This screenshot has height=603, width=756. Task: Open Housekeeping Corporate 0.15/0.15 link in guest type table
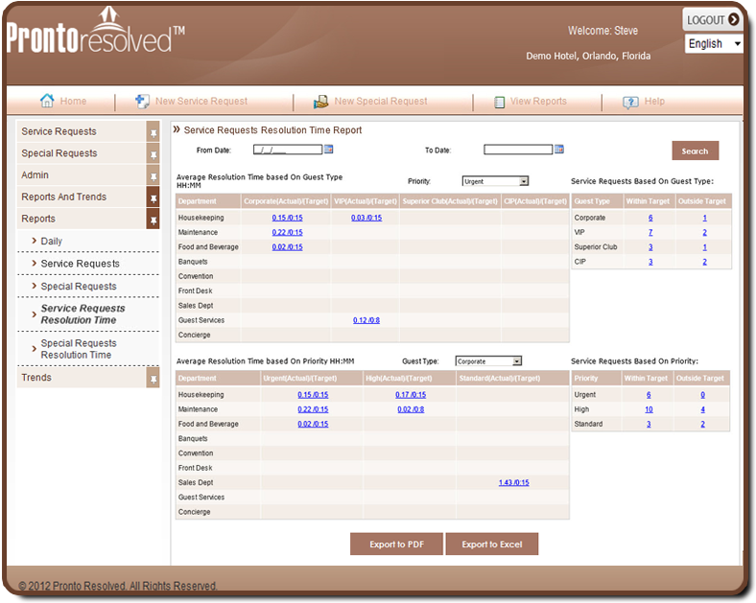tap(288, 218)
